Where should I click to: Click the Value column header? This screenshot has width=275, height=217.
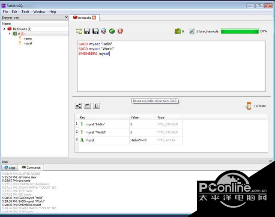point(143,117)
